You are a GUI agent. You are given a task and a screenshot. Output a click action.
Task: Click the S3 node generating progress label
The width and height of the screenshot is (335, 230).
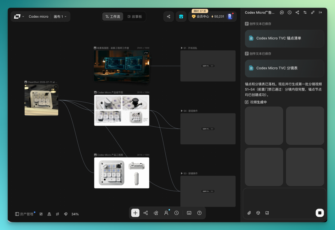[208, 191]
